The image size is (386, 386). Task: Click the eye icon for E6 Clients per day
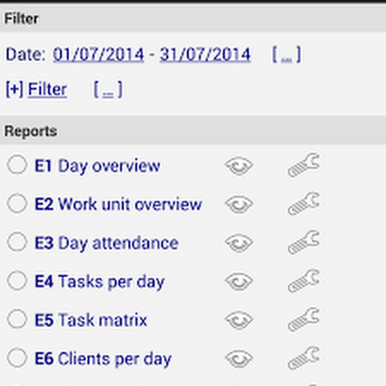(239, 359)
